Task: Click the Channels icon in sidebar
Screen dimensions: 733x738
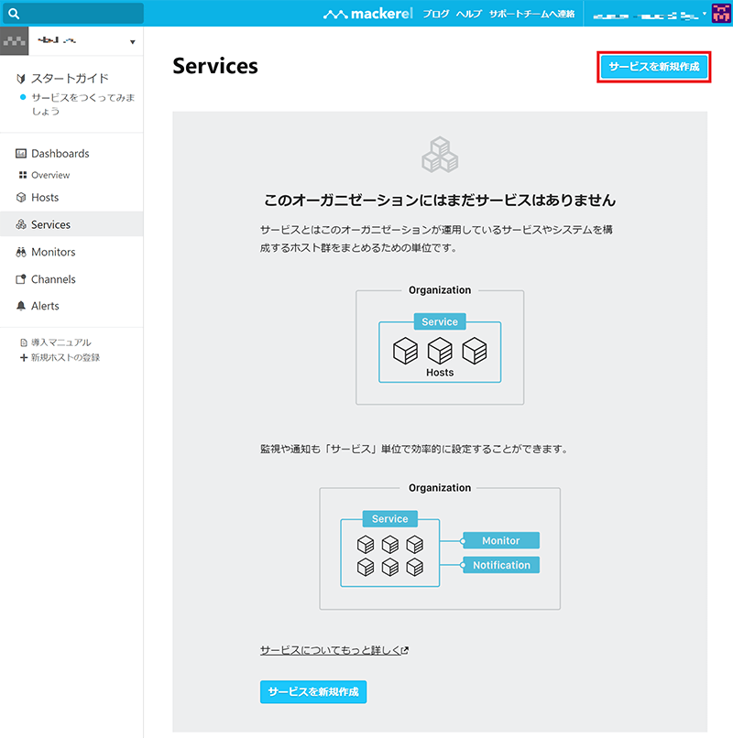Action: [x=21, y=280]
